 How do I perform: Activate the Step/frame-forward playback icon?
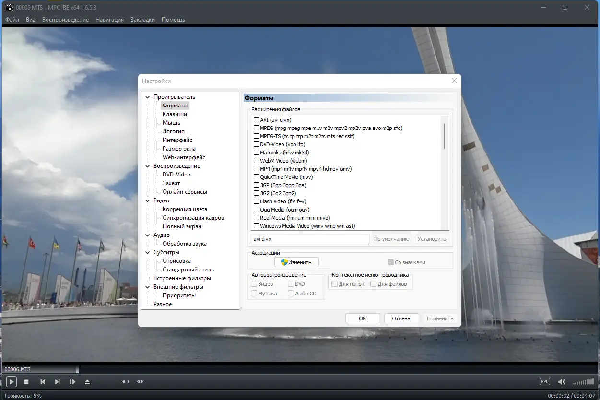[73, 382]
